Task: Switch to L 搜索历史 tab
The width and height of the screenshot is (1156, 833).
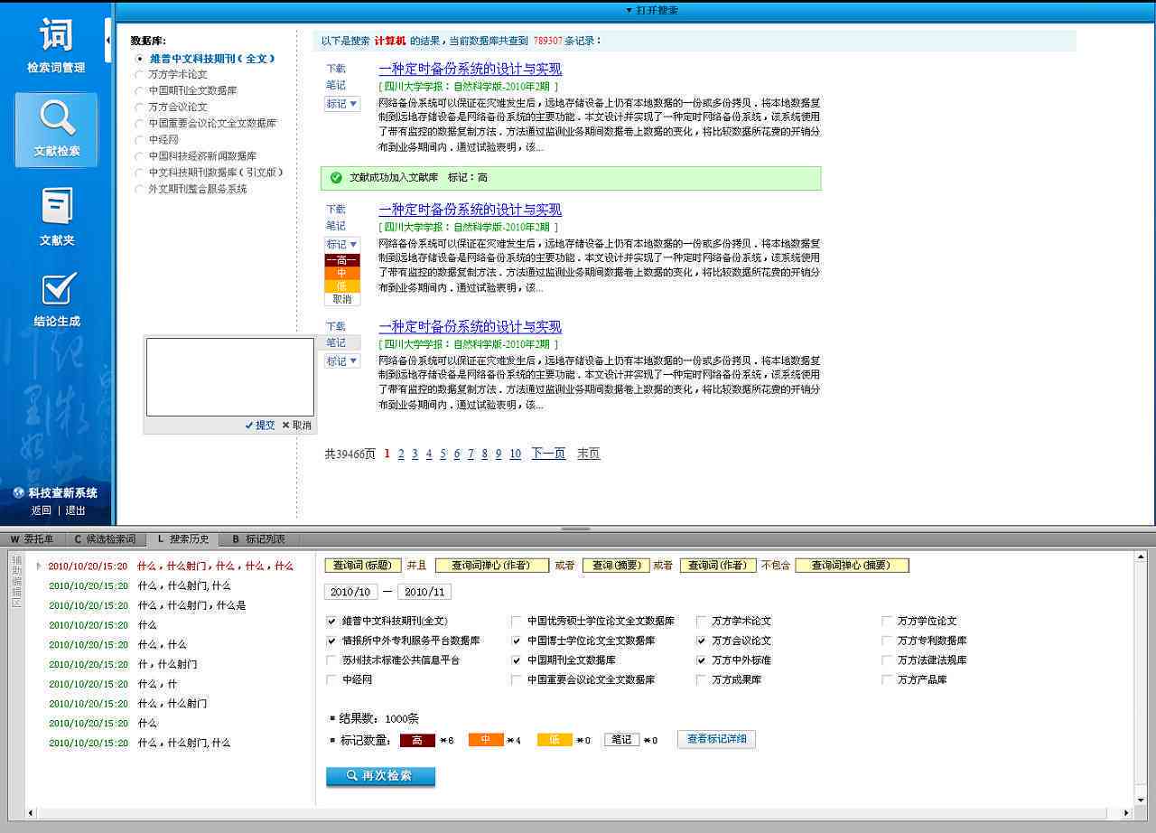Action: pos(183,539)
